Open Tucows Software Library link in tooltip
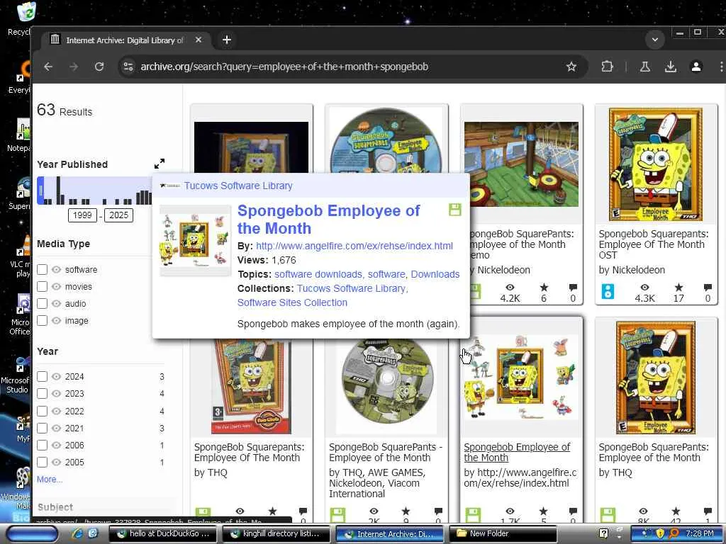This screenshot has width=726, height=544. point(238,186)
